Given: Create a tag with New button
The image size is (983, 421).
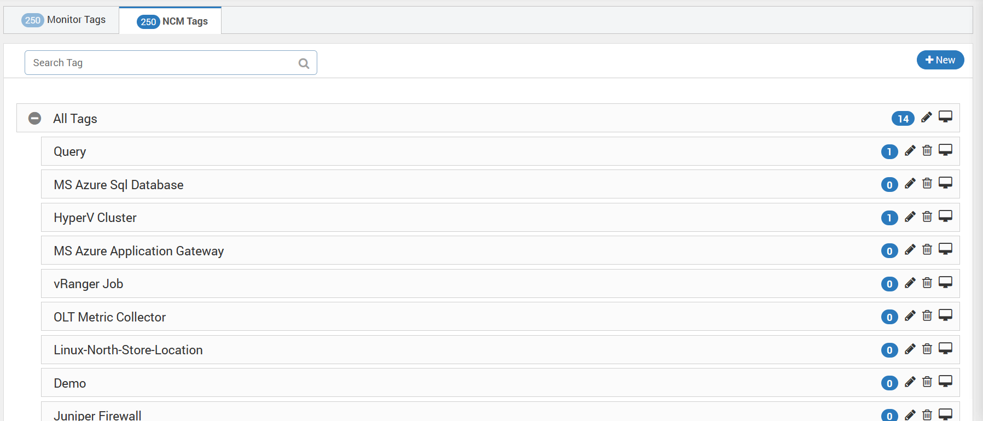Looking at the screenshot, I should point(940,60).
